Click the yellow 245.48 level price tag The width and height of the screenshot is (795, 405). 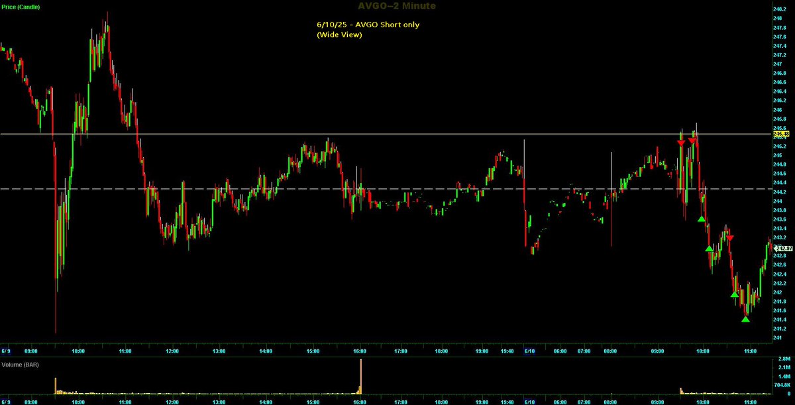click(782, 134)
